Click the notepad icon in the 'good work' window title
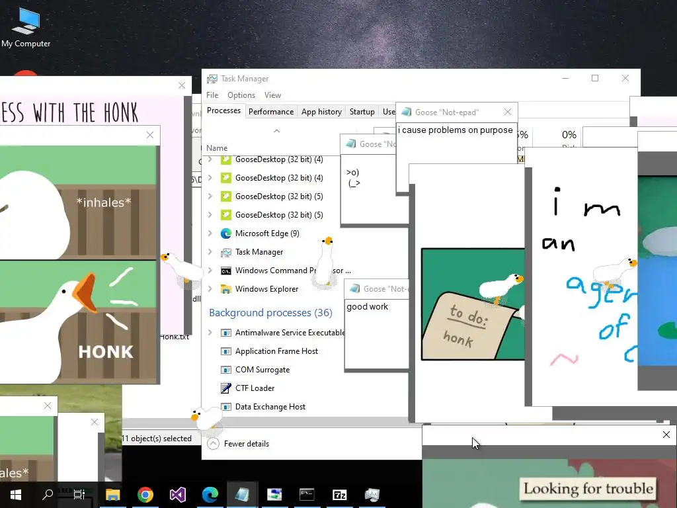This screenshot has height=508, width=677. coord(355,288)
